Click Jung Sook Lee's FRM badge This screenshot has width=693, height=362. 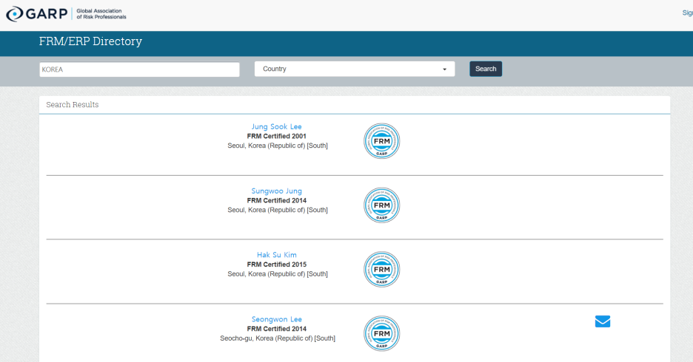(x=381, y=141)
